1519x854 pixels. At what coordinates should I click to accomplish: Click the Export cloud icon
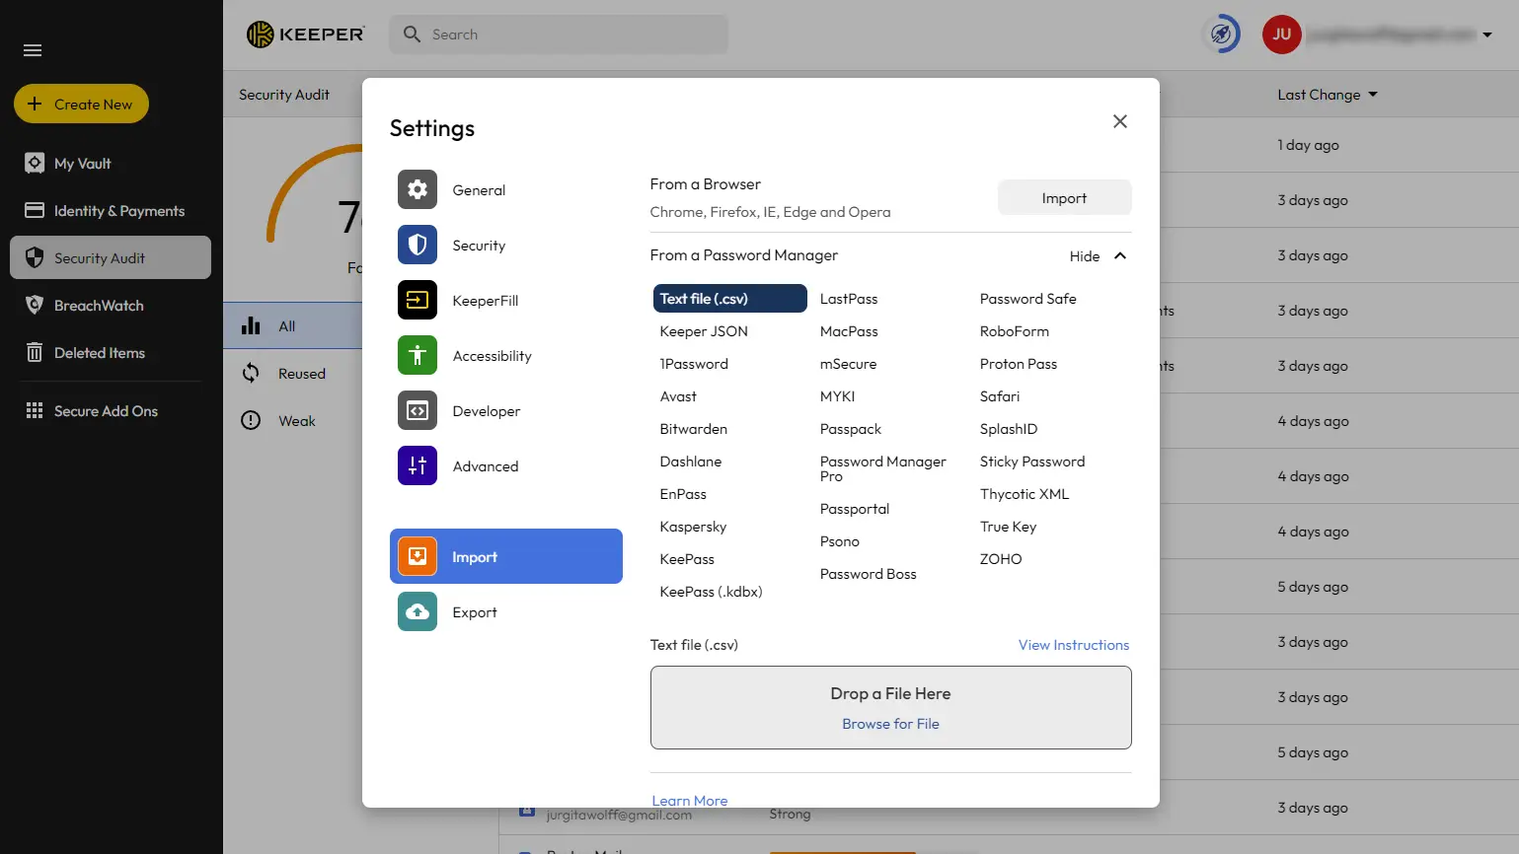(418, 612)
